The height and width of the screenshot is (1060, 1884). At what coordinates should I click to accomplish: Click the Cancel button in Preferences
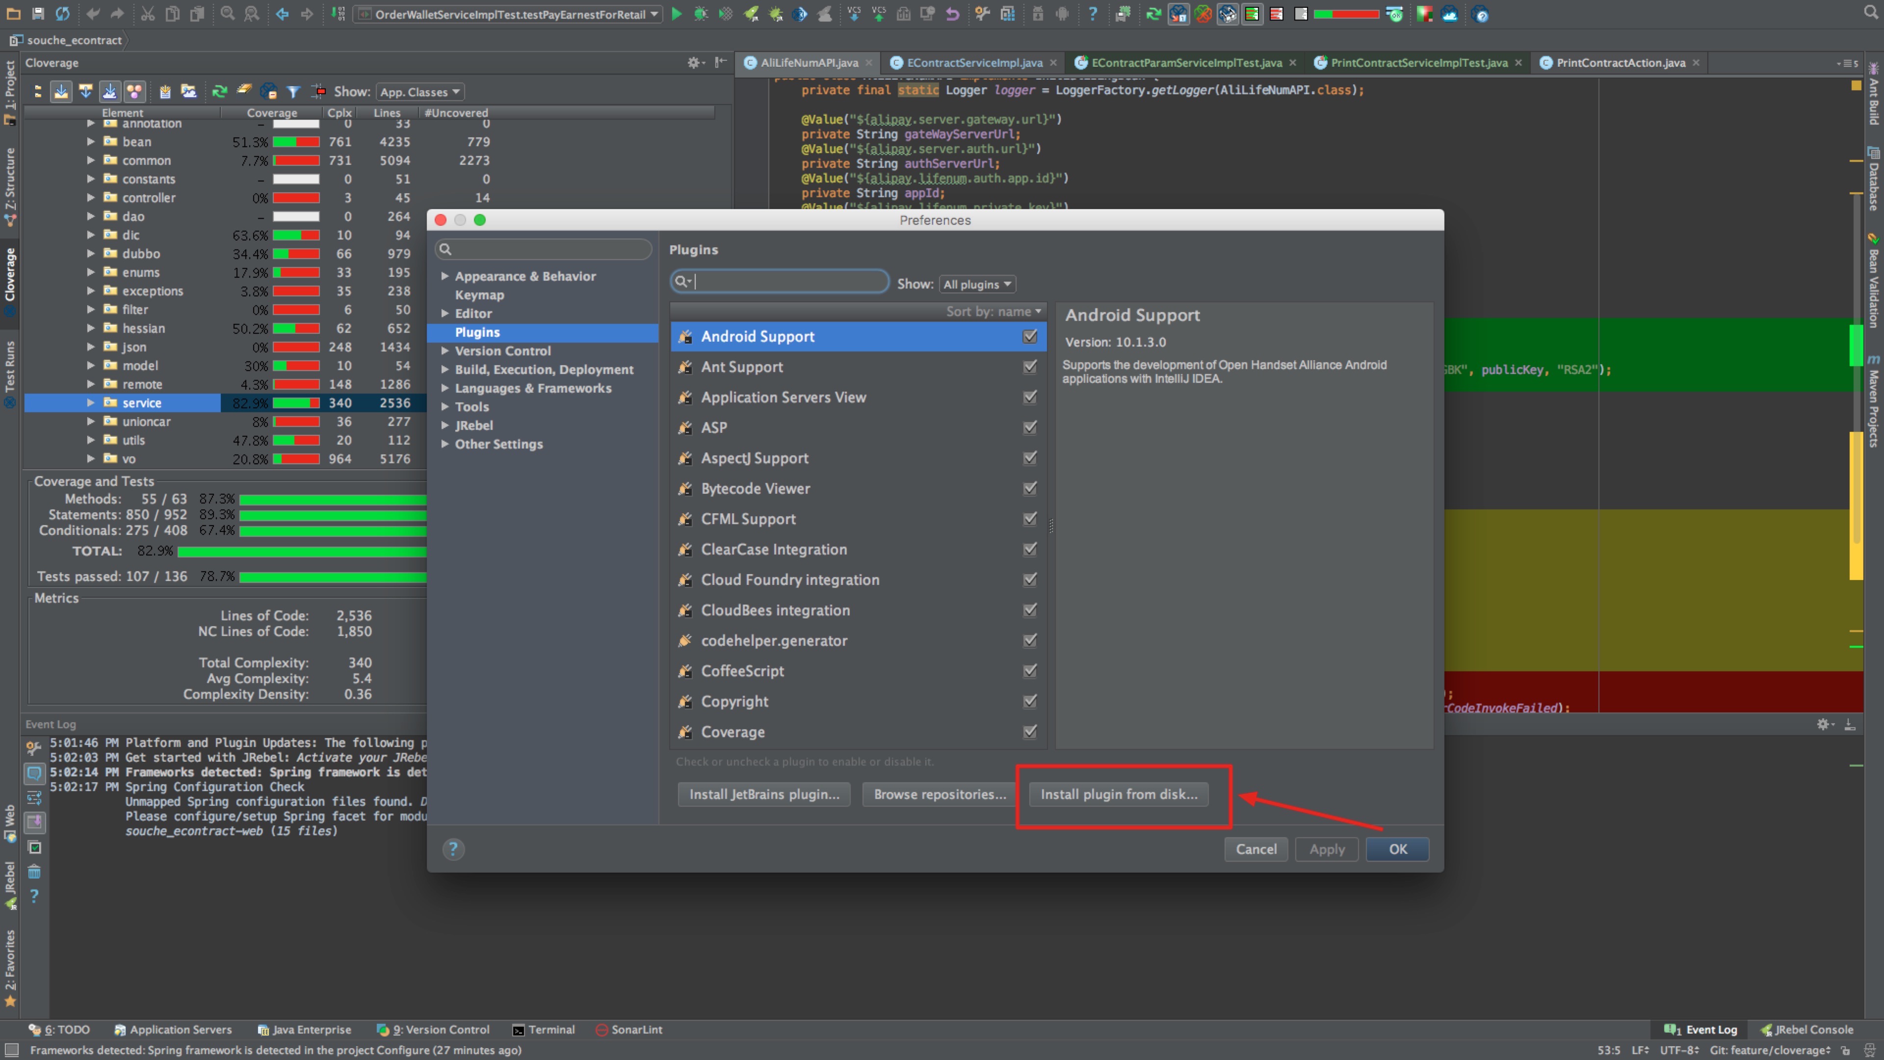pos(1256,849)
